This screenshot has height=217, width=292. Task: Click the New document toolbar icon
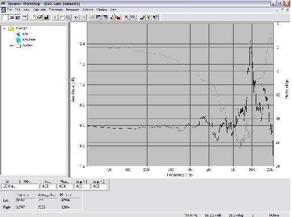pos(33,18)
